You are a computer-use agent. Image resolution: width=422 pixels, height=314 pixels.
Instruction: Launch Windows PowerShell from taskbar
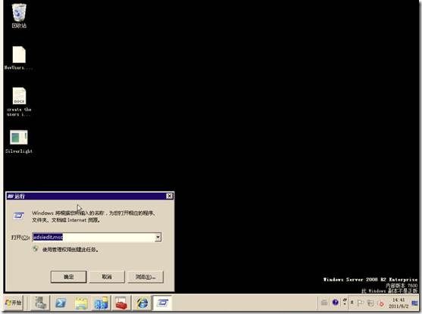click(x=61, y=303)
